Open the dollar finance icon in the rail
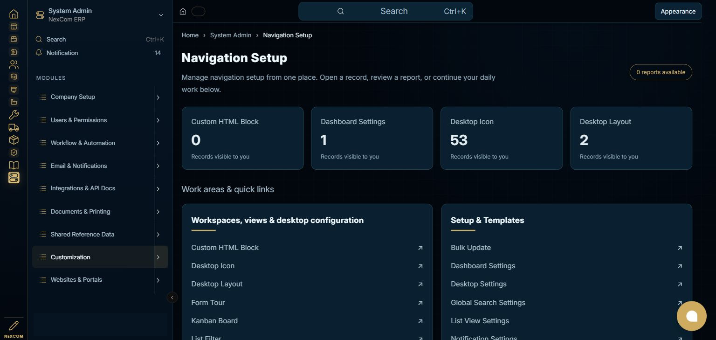The width and height of the screenshot is (716, 340). 14,52
